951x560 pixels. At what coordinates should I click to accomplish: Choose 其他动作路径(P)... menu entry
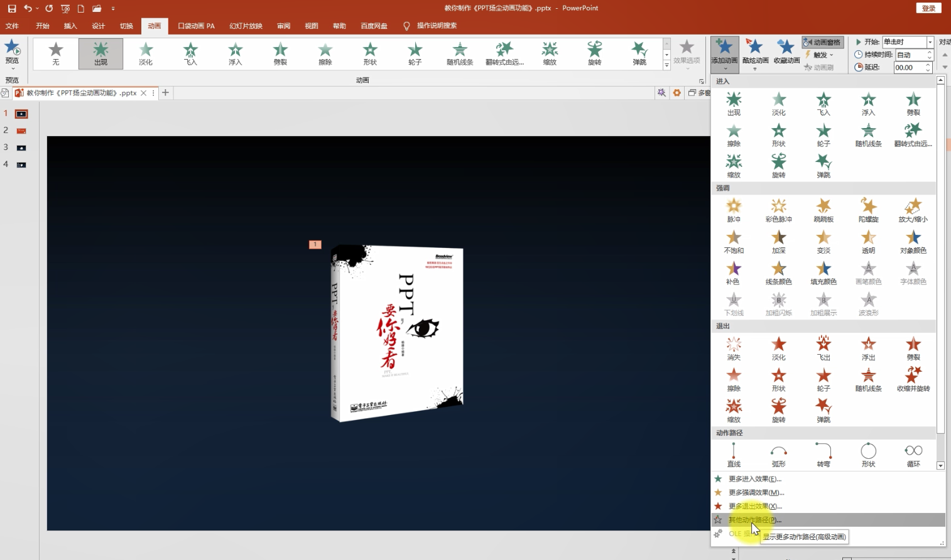pyautogui.click(x=828, y=520)
